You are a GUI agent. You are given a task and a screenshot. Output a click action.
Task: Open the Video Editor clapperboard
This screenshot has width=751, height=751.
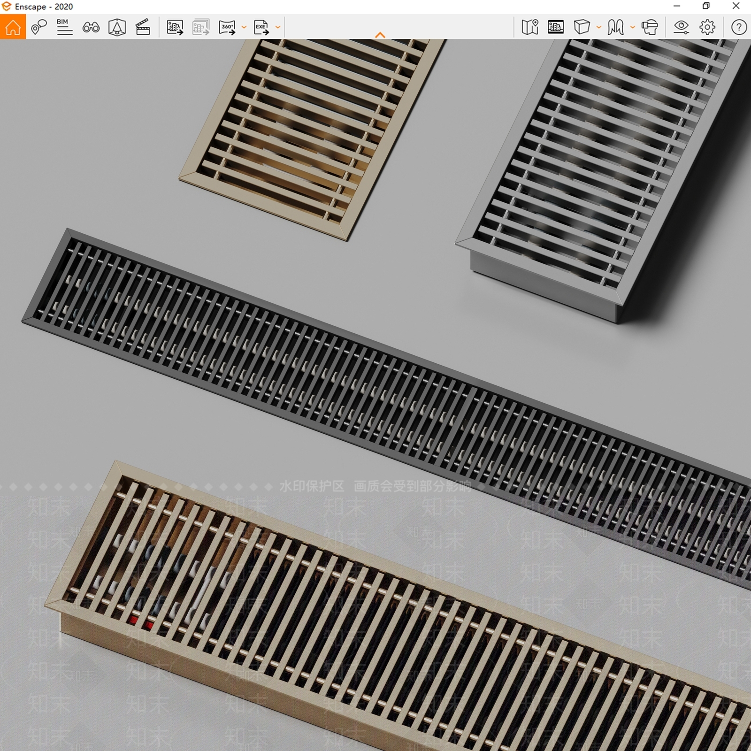coord(143,27)
